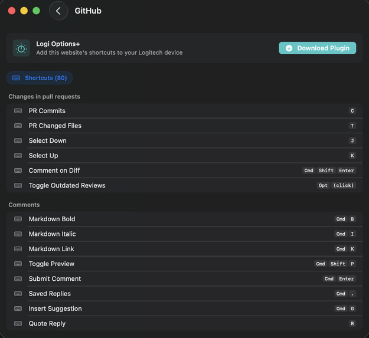The width and height of the screenshot is (369, 338).
Task: Select the Toggle Preview label
Action: click(51, 264)
